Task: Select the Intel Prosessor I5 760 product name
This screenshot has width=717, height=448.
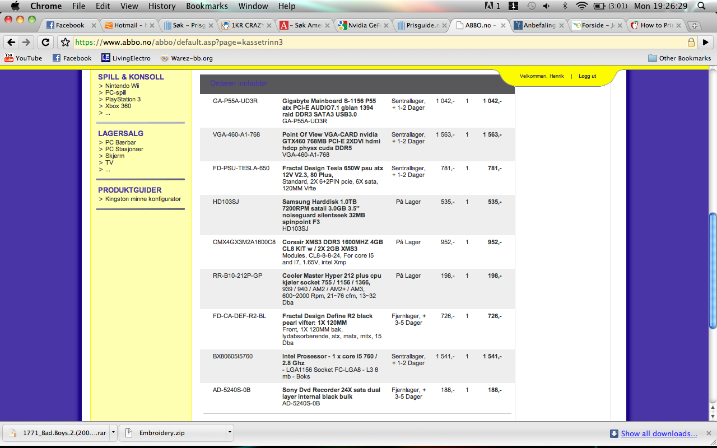Action: tap(330, 360)
